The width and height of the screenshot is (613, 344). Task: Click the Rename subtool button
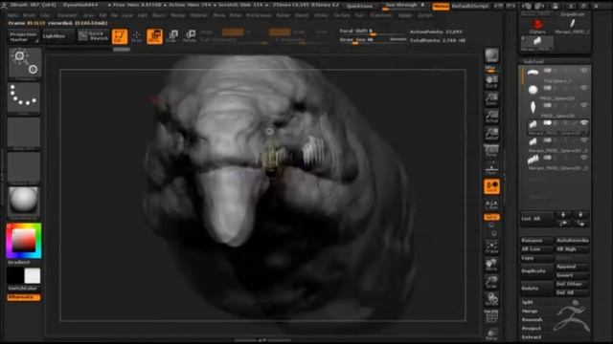[x=537, y=241]
